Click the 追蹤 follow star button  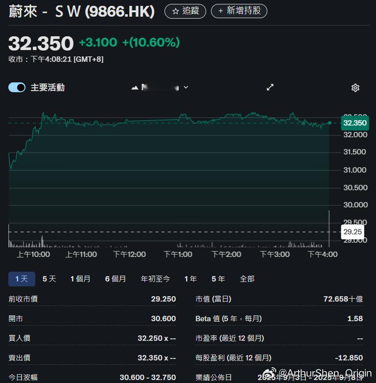click(186, 11)
